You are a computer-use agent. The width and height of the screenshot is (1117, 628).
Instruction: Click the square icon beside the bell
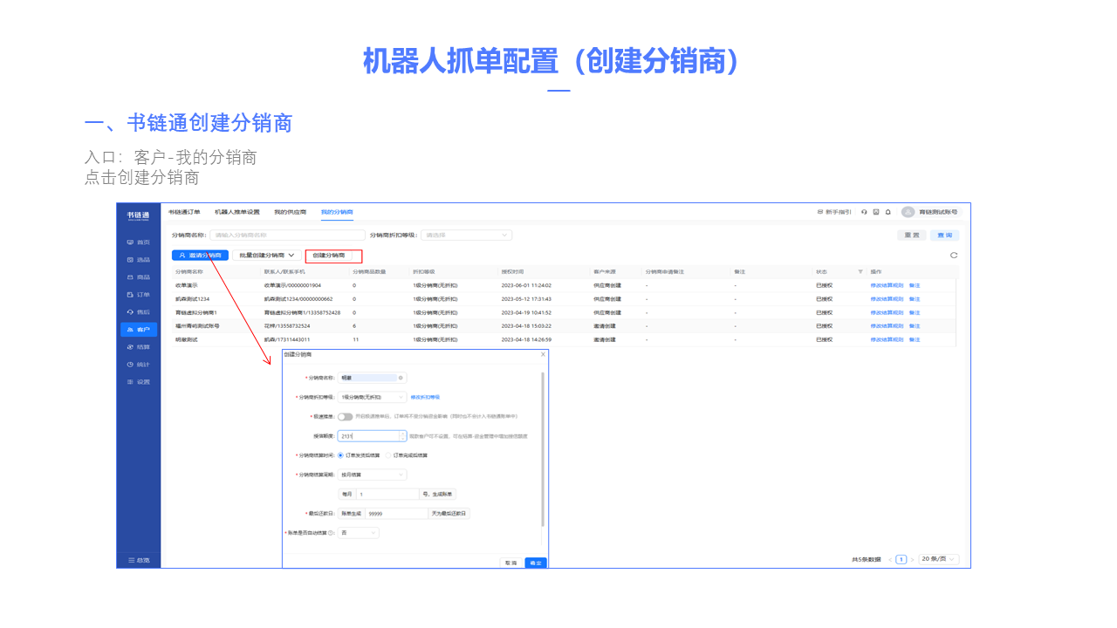tap(876, 212)
